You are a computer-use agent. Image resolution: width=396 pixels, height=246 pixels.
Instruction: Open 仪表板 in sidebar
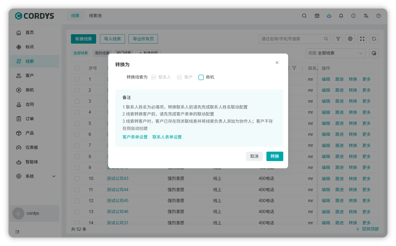tap(35, 148)
